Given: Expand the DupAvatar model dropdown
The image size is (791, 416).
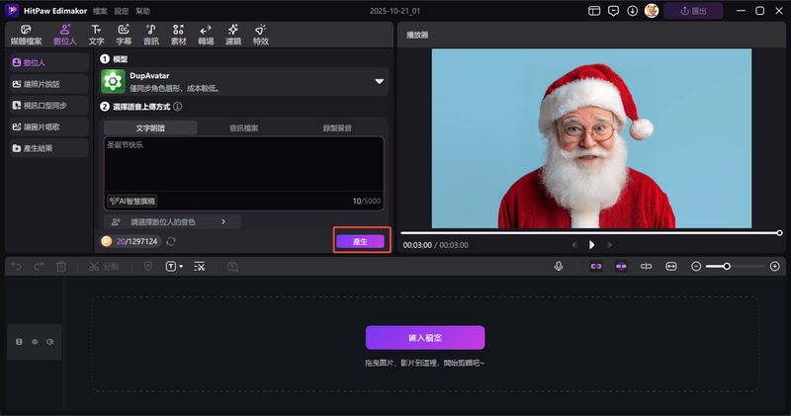Looking at the screenshot, I should (x=378, y=82).
